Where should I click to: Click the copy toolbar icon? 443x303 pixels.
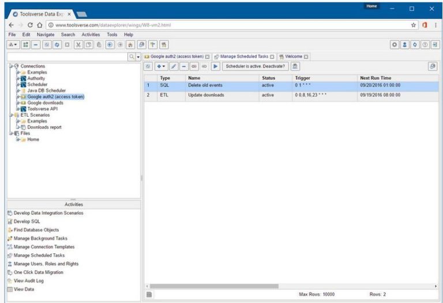pyautogui.click(x=88, y=44)
